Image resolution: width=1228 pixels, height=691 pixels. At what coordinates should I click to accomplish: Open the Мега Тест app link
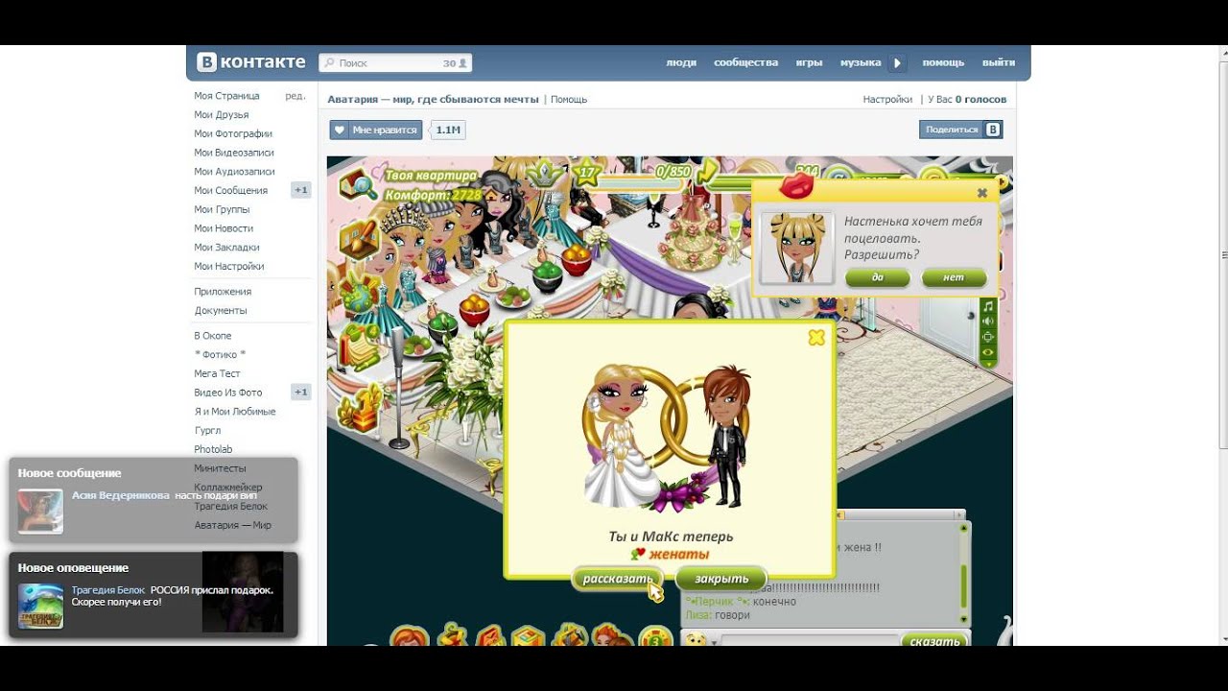[217, 373]
